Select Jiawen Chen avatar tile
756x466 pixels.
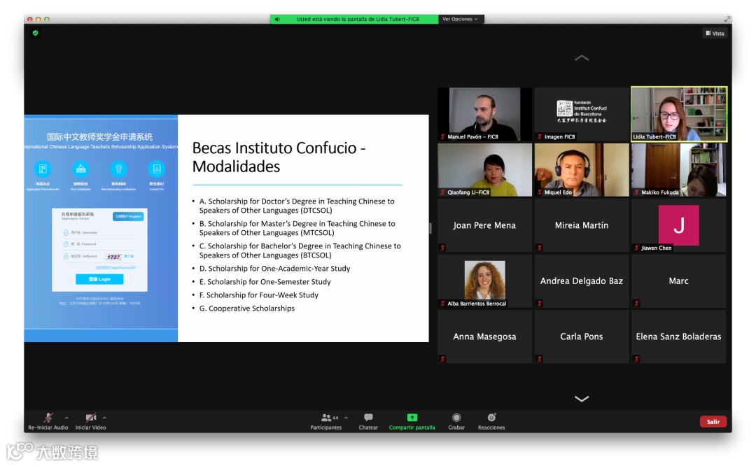[x=678, y=225]
